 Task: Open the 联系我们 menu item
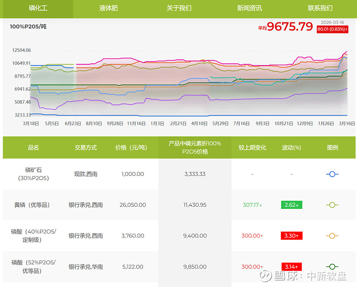tap(320, 8)
